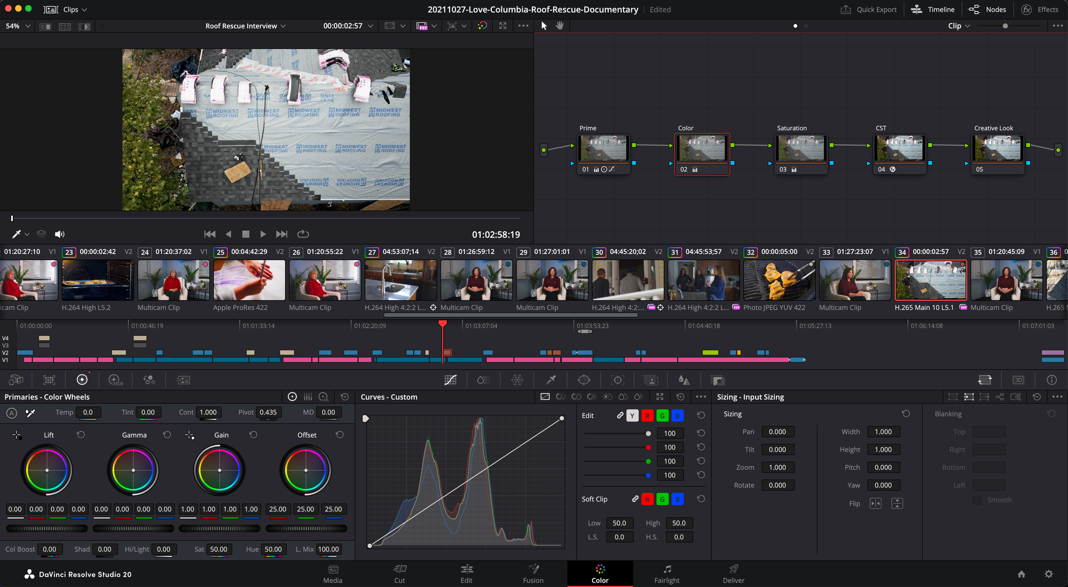The image size is (1068, 587).
Task: Reset the Lift color wheel
Action: [81, 435]
